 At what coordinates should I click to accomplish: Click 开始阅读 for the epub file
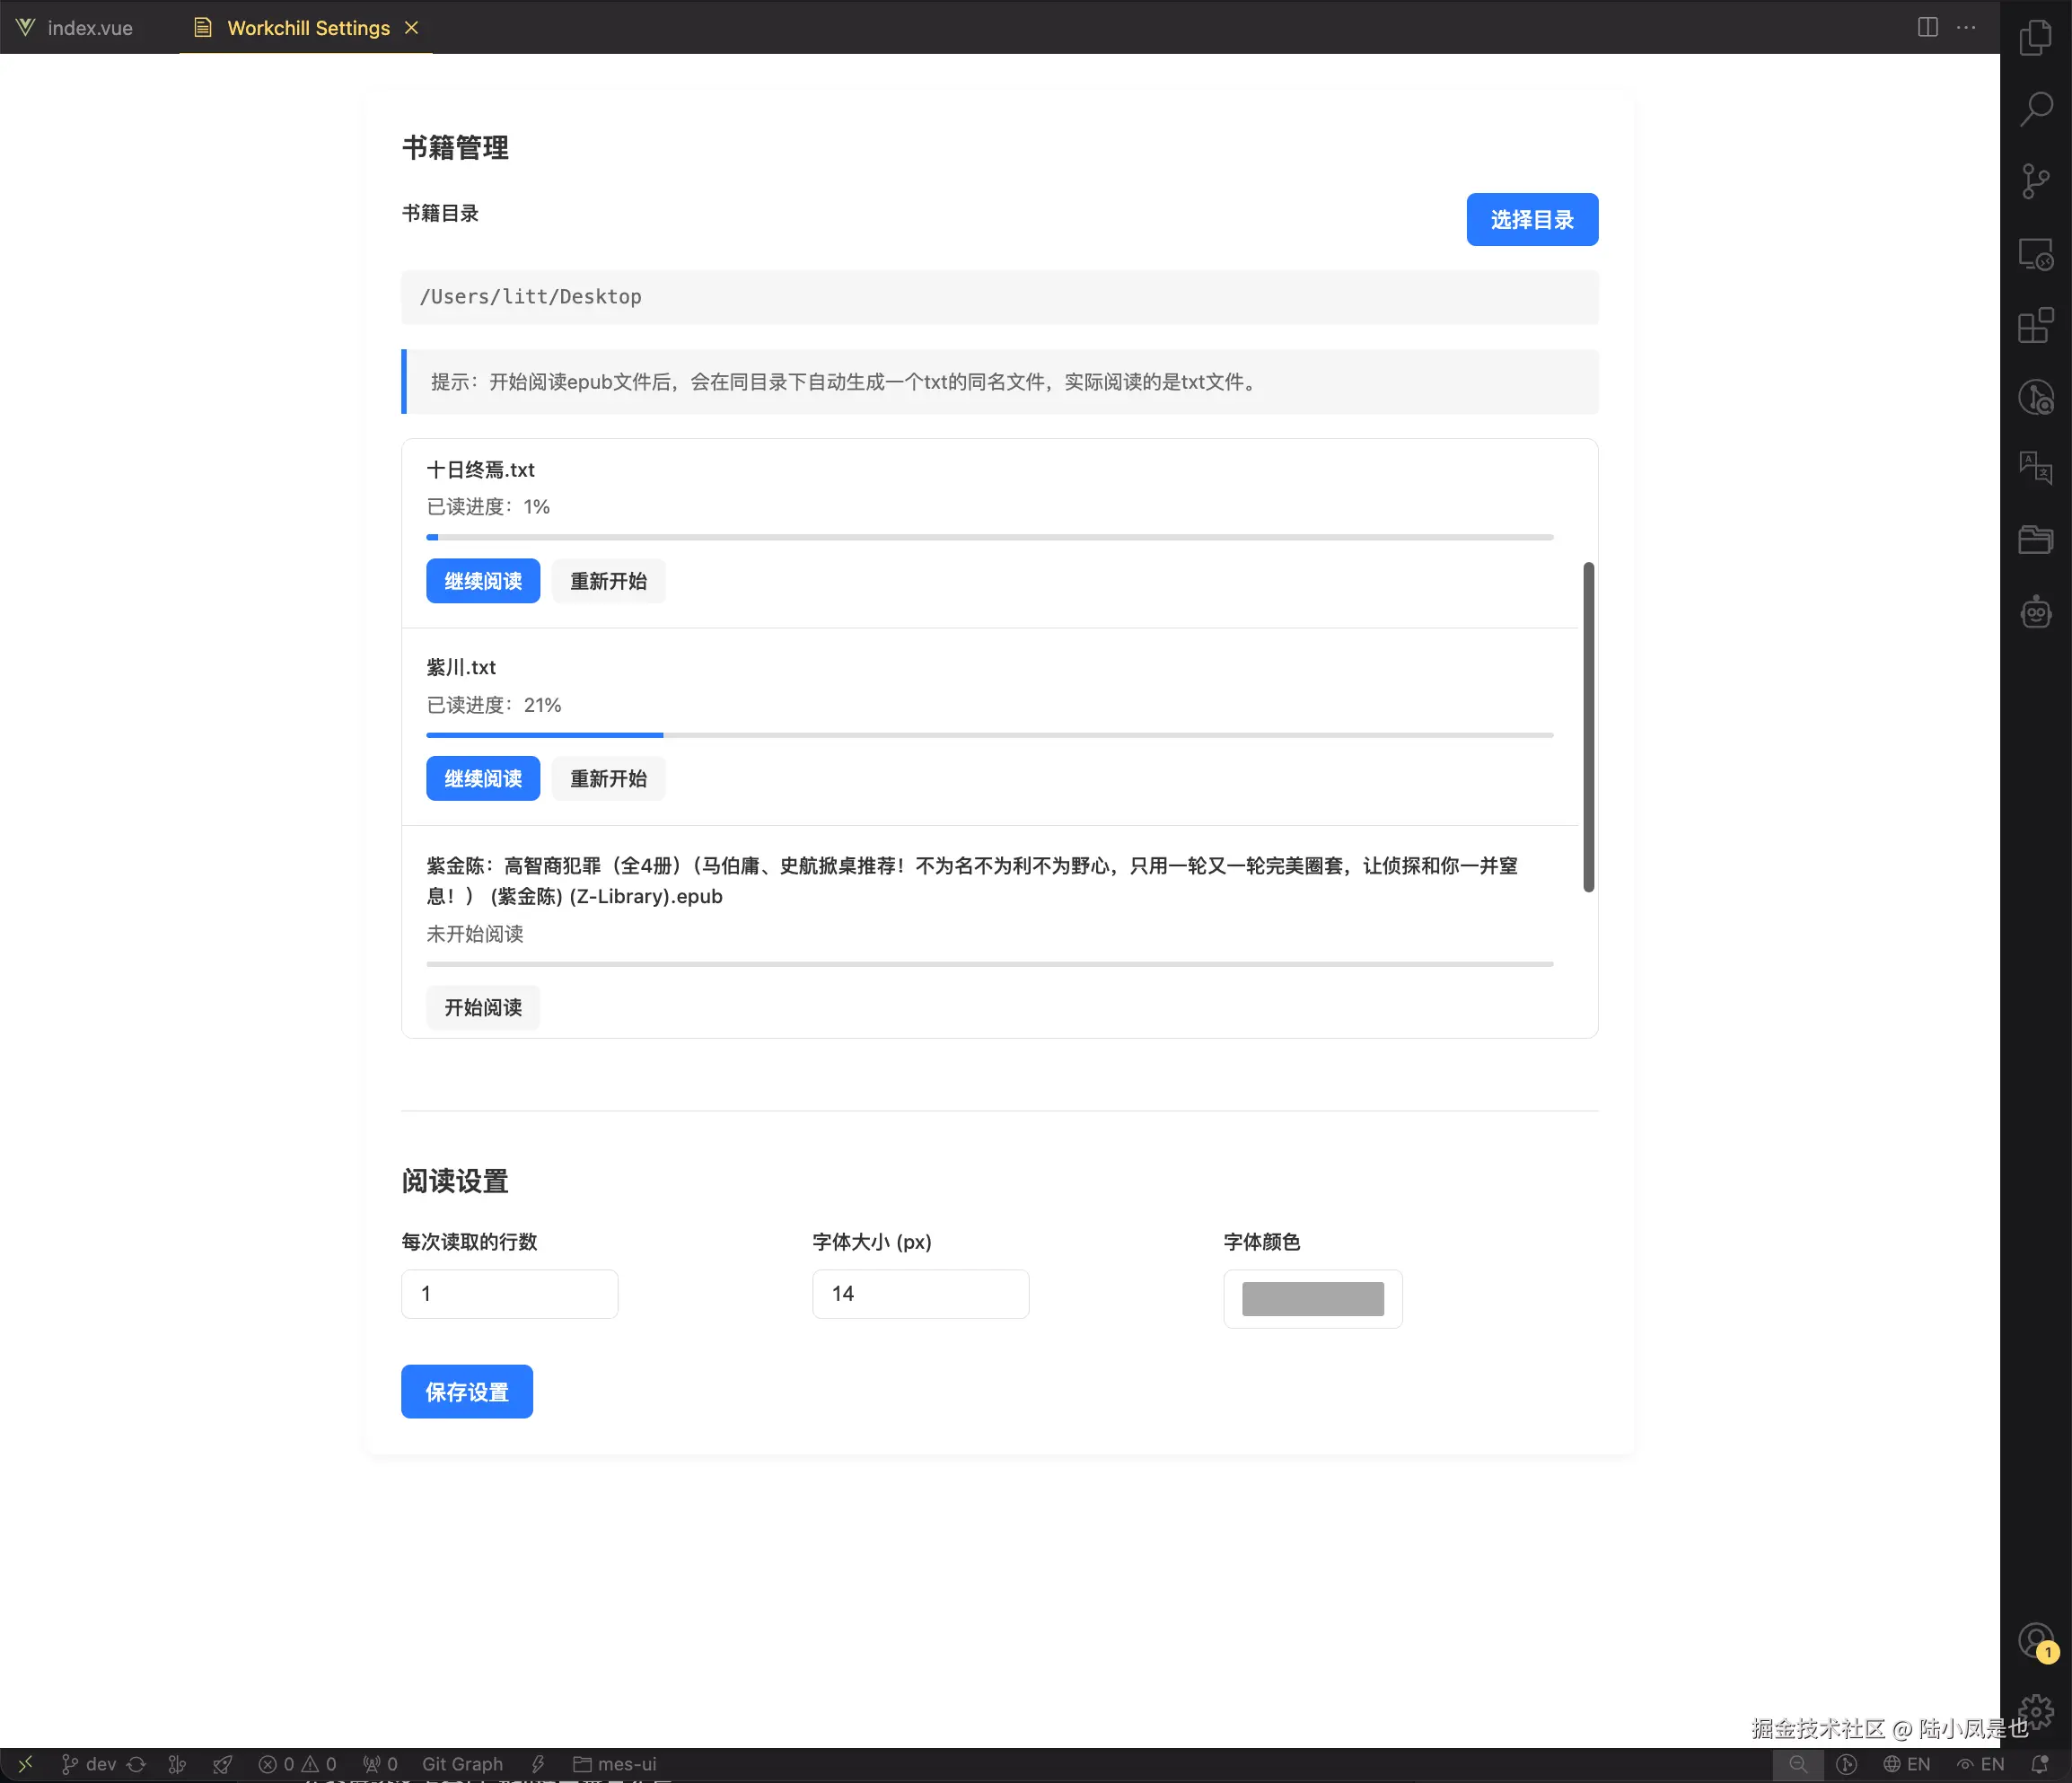(x=482, y=1007)
